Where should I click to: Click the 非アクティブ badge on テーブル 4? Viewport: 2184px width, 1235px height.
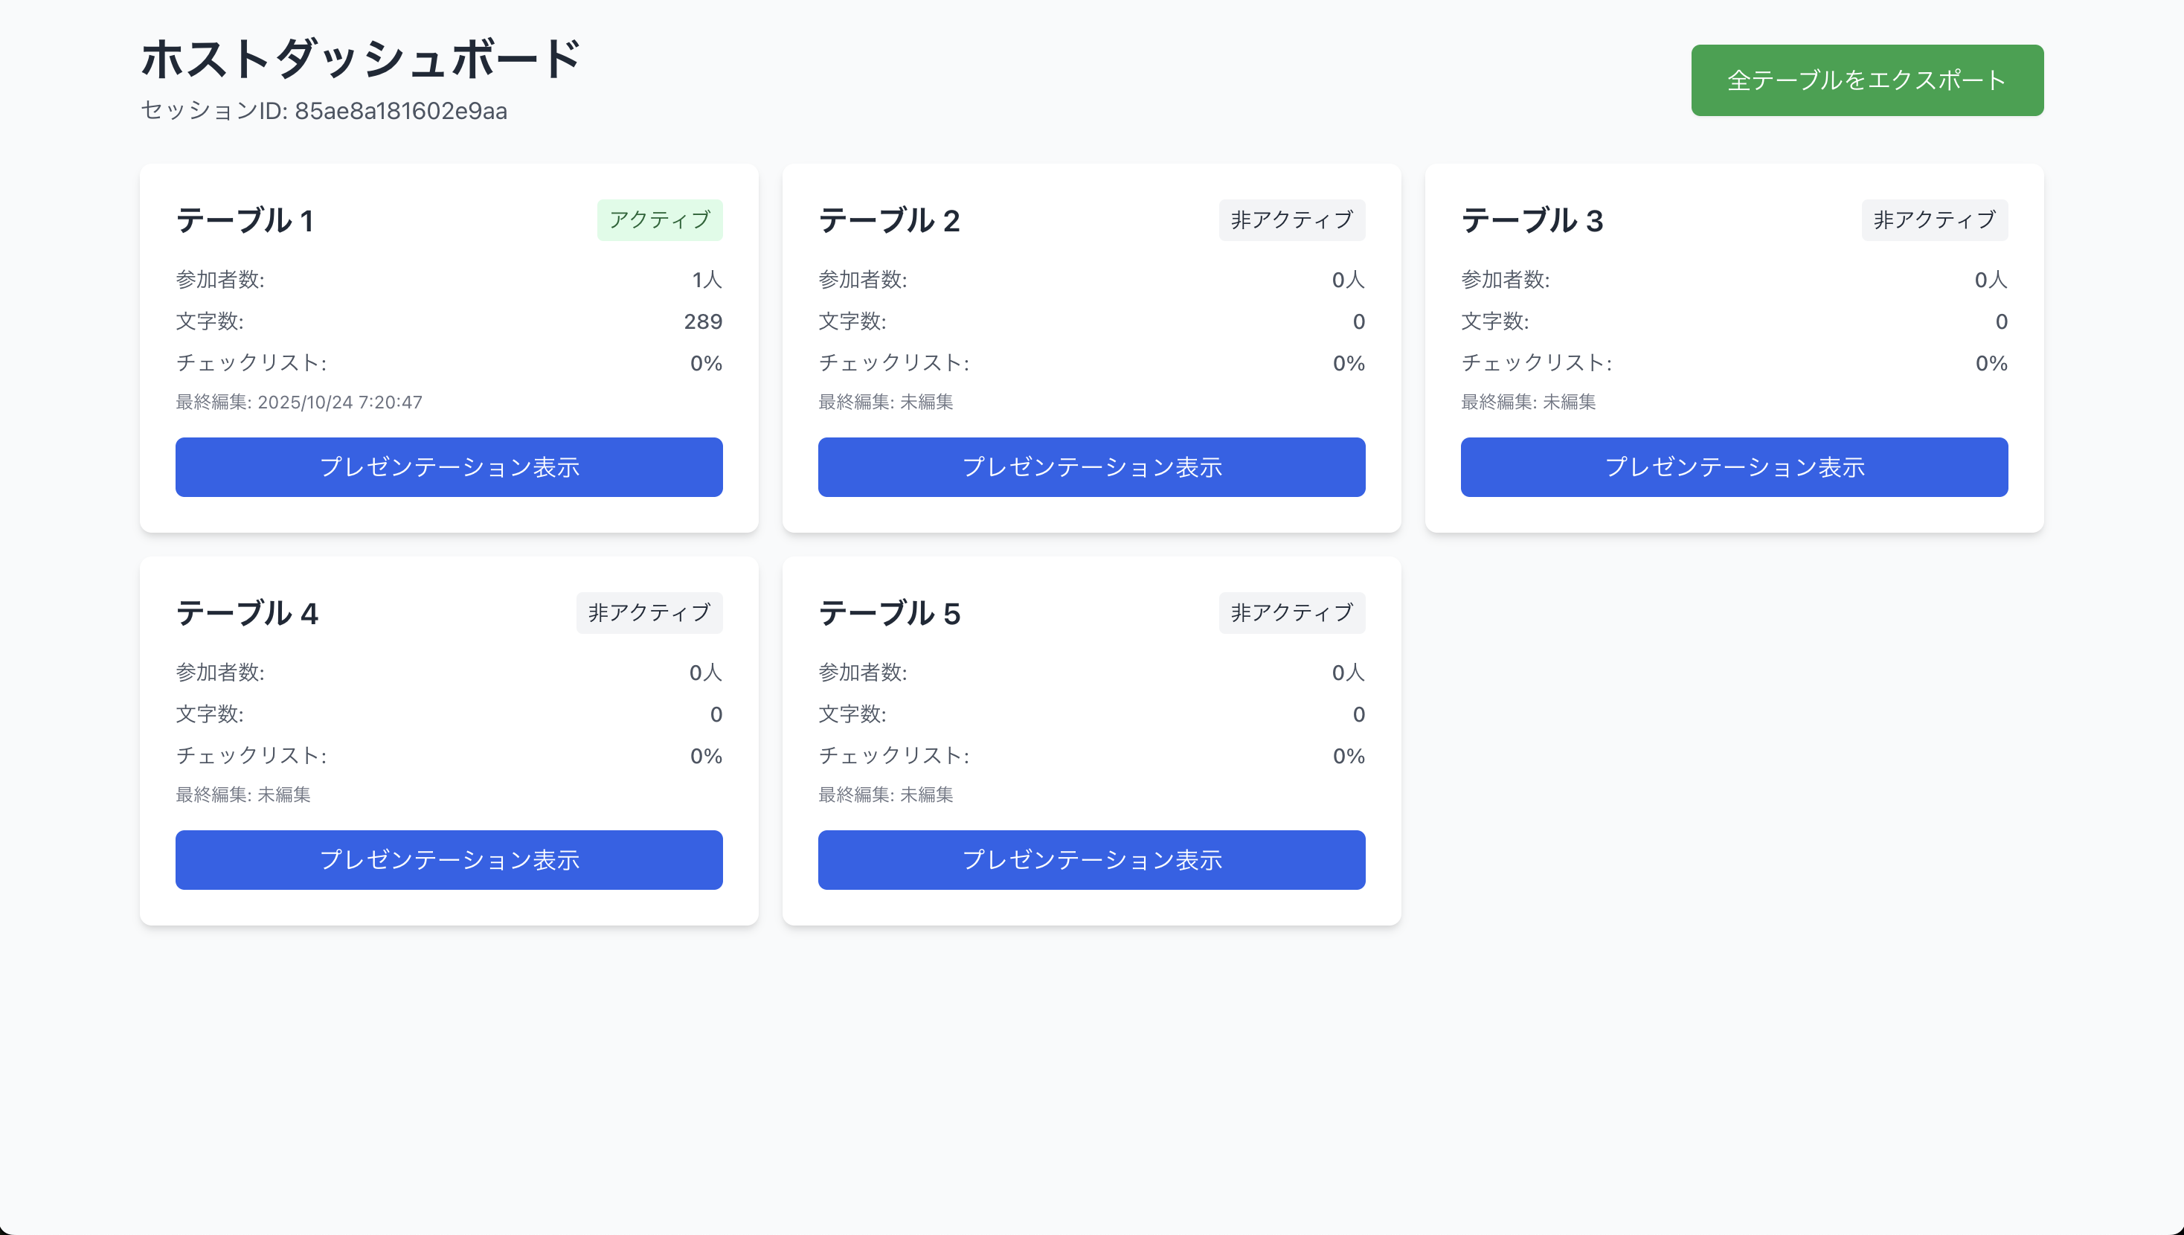pyautogui.click(x=649, y=613)
